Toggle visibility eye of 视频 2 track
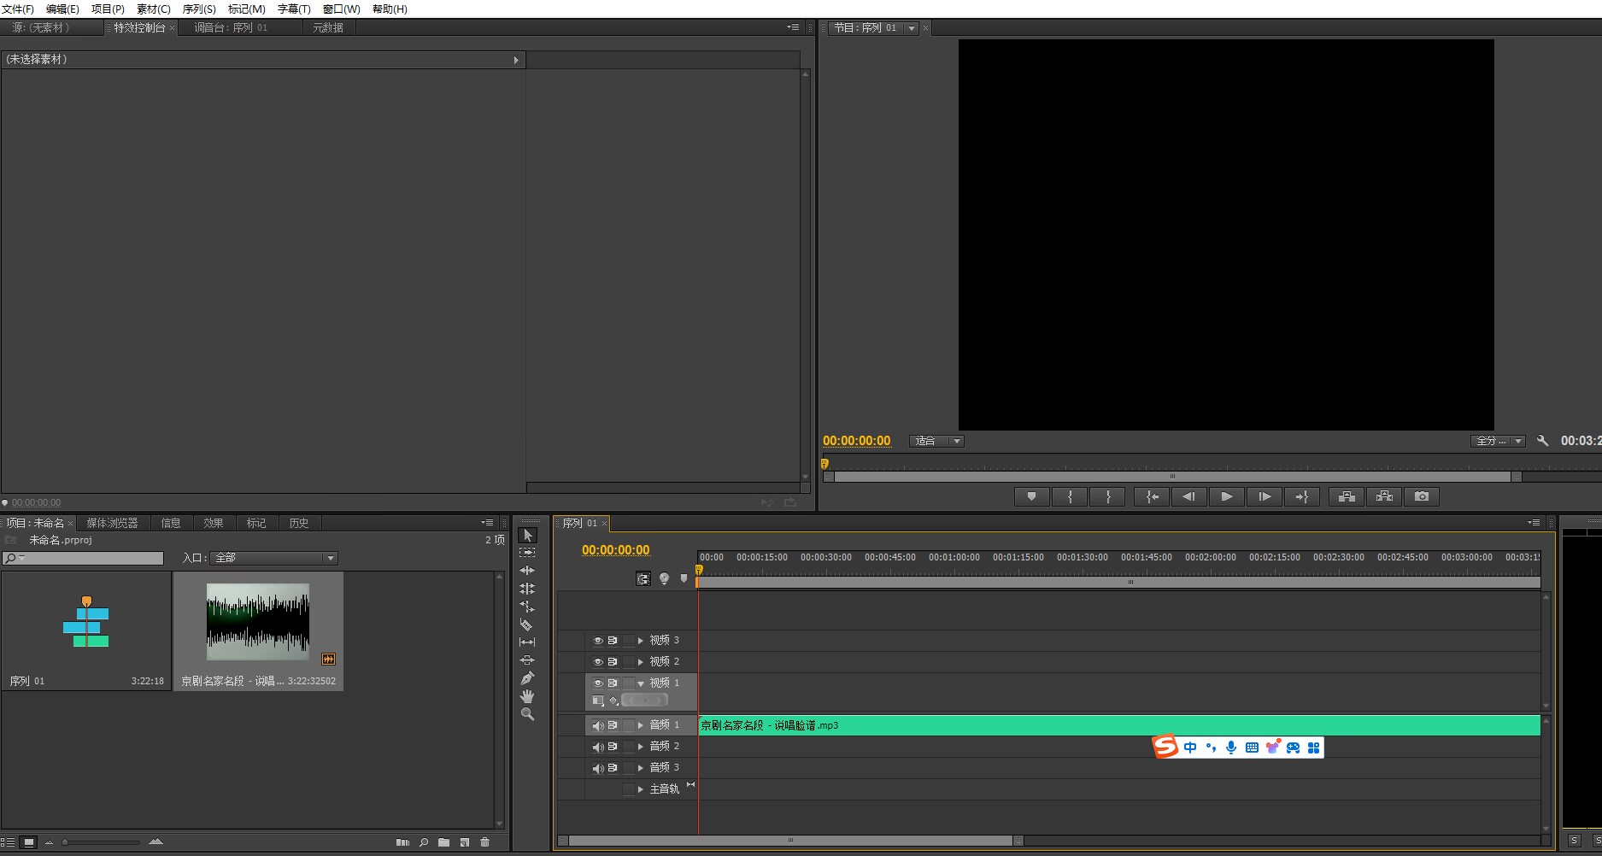Screen dimensions: 1602x856 click(x=598, y=662)
